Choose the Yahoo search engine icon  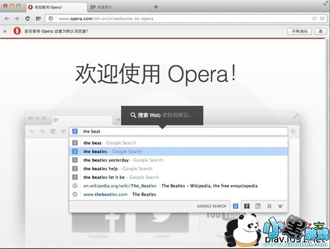tap(246, 206)
